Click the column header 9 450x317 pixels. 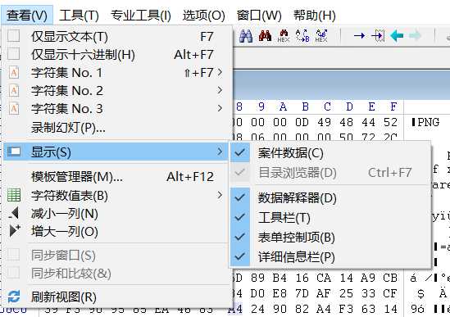click(261, 106)
